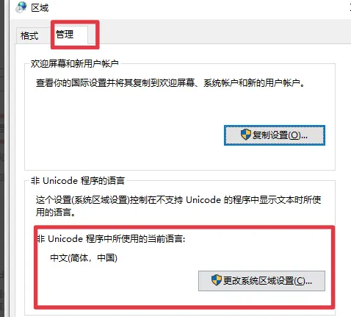The image size is (351, 317).
Task: Click the Region globe icon in title bar
Action: 21,7
